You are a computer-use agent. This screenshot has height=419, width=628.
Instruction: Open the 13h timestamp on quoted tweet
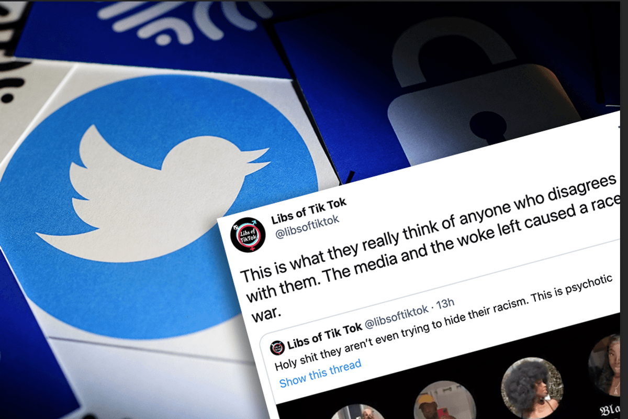point(445,304)
